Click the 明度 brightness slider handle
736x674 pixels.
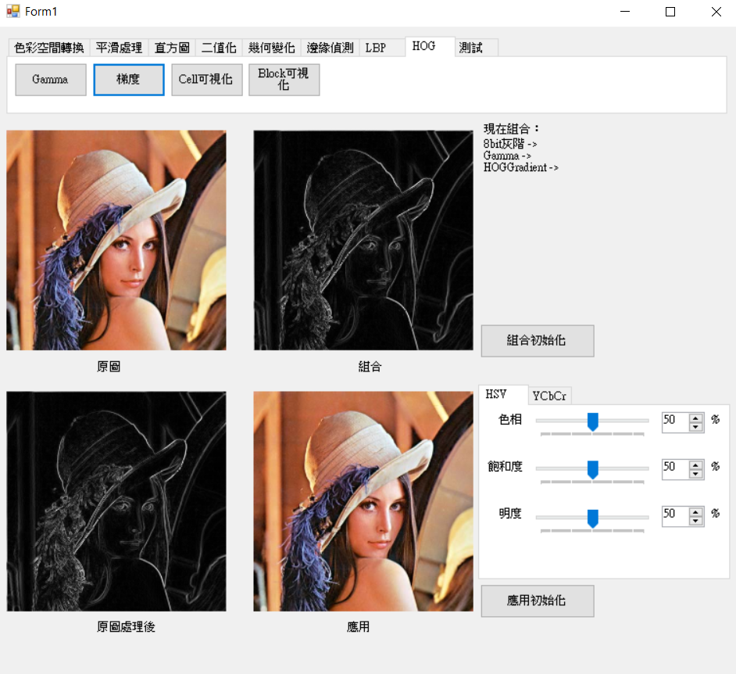[x=593, y=518]
